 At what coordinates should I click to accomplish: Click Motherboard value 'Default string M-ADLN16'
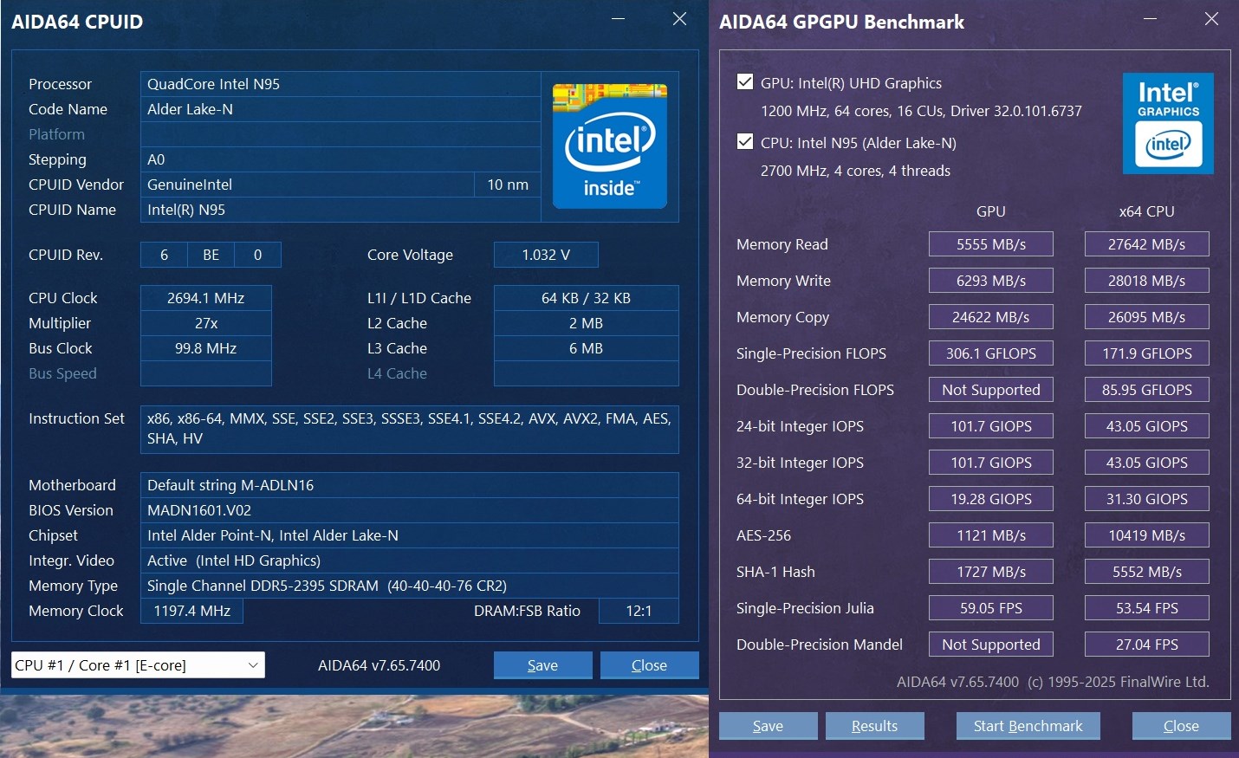410,485
